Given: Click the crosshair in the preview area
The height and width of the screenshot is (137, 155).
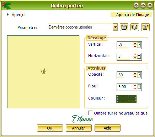Looking at the screenshot, I should click(44, 71).
